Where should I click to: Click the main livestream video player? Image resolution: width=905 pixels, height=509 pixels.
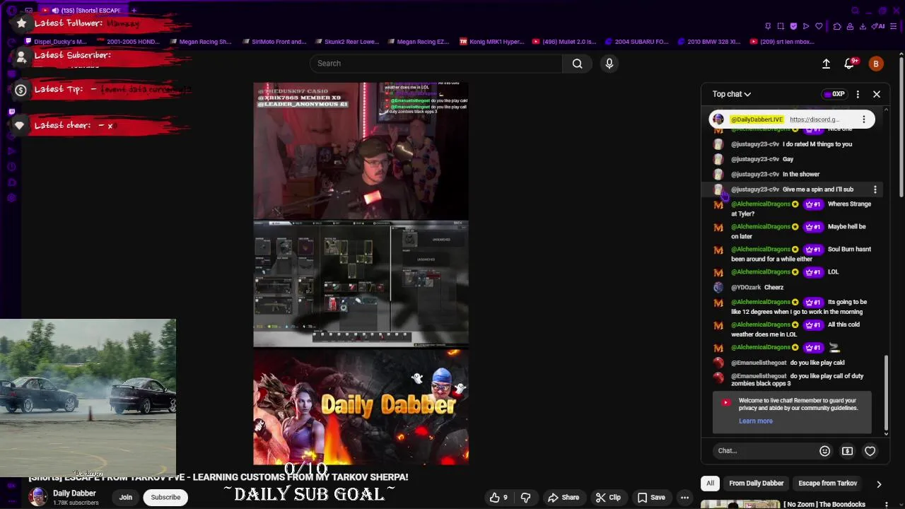click(361, 274)
